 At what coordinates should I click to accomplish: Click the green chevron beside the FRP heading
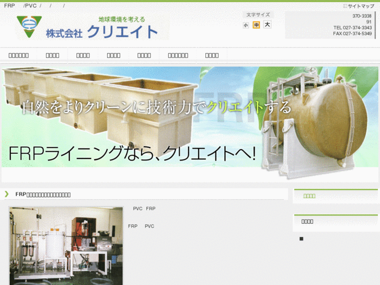click(x=7, y=194)
